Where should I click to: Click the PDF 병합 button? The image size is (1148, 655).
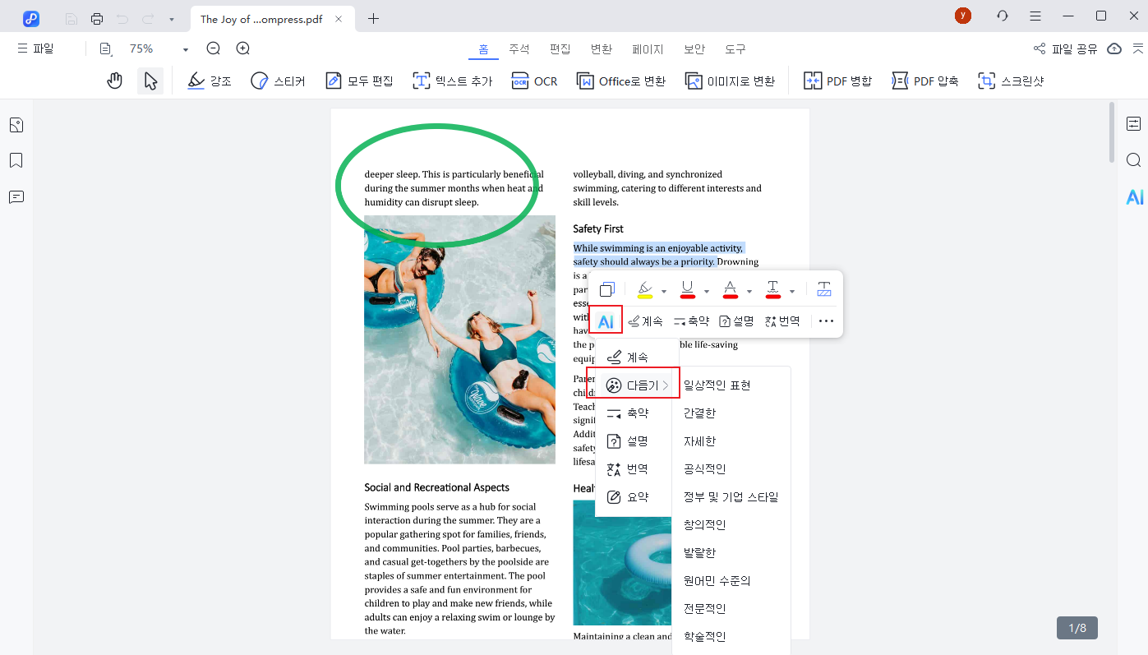point(837,81)
